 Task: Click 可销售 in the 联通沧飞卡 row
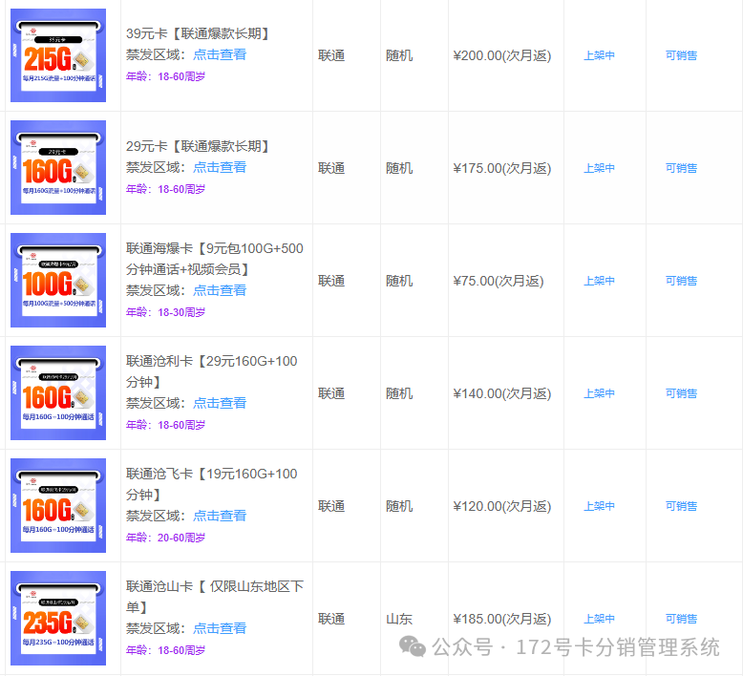coord(681,506)
